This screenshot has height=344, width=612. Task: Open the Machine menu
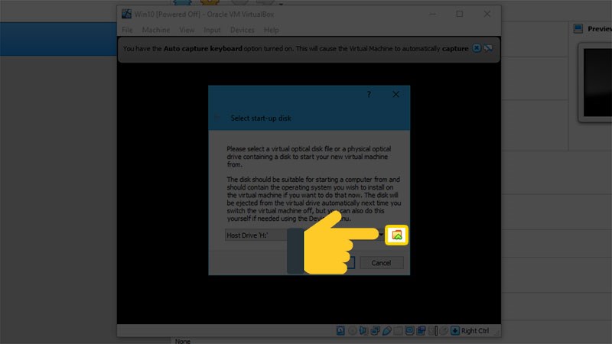[x=156, y=30]
